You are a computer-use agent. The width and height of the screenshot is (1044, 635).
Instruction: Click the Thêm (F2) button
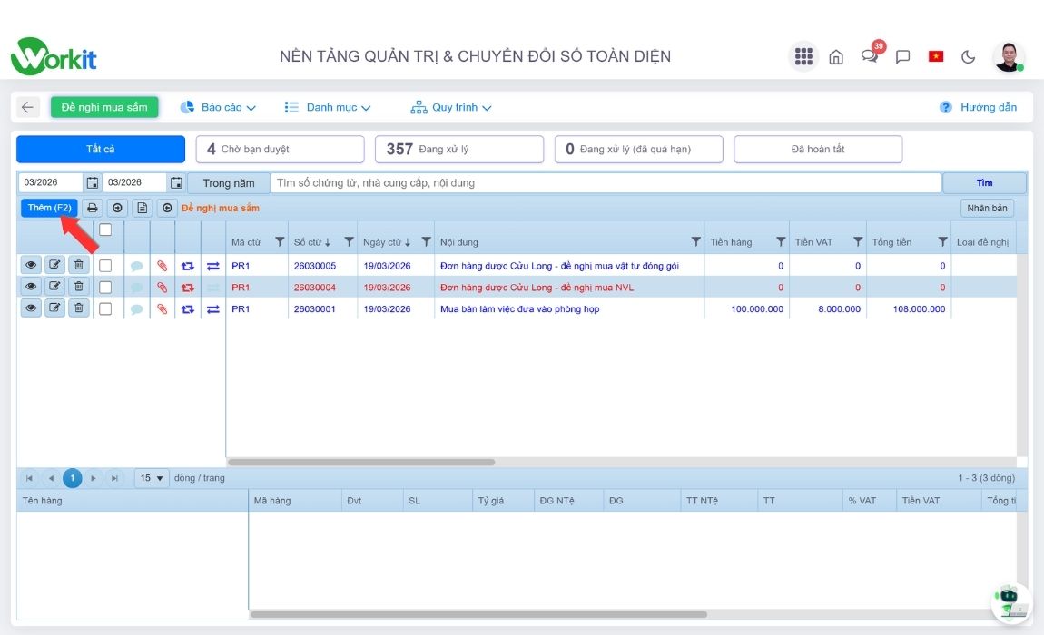click(x=49, y=208)
